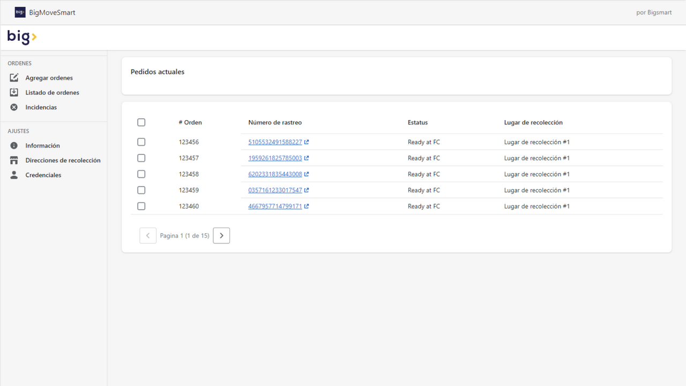The width and height of the screenshot is (686, 386).
Task: Click order number 123456
Action: 189,142
